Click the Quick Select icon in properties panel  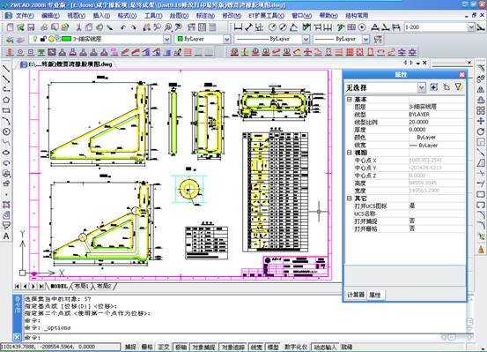pyautogui.click(x=433, y=87)
